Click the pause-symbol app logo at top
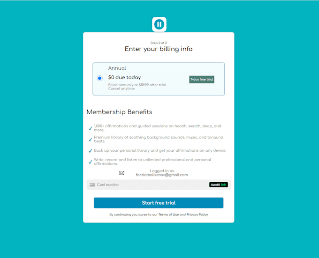The height and width of the screenshot is (258, 319). click(x=159, y=24)
